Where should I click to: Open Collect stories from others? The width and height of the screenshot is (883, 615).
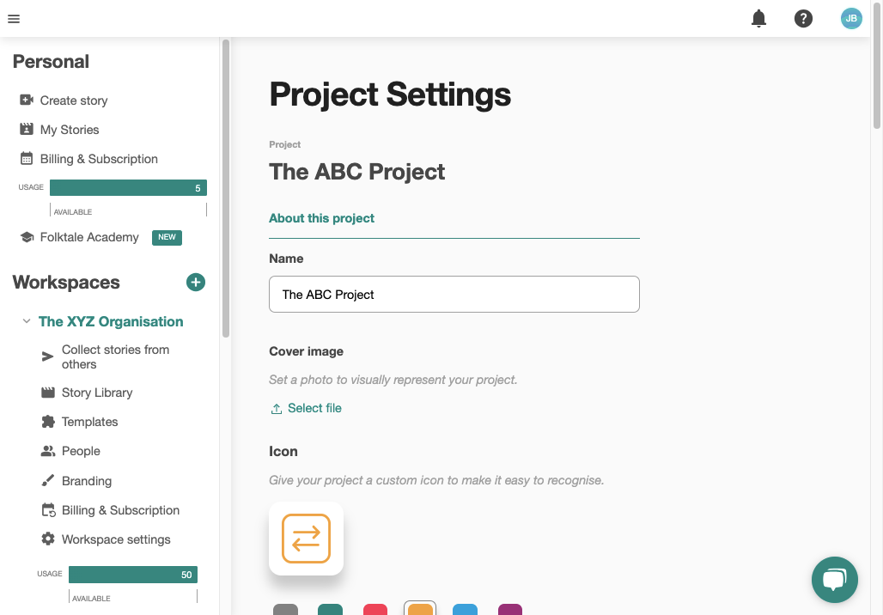(115, 356)
